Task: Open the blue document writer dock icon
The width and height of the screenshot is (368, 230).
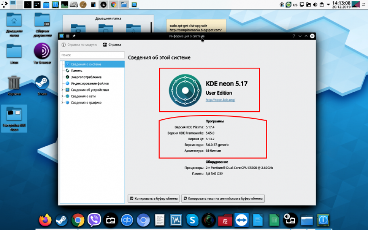Action: (x=258, y=220)
